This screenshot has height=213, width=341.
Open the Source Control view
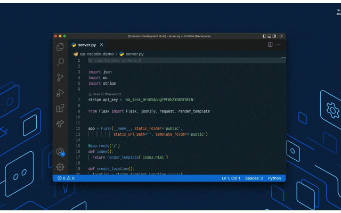point(60,77)
